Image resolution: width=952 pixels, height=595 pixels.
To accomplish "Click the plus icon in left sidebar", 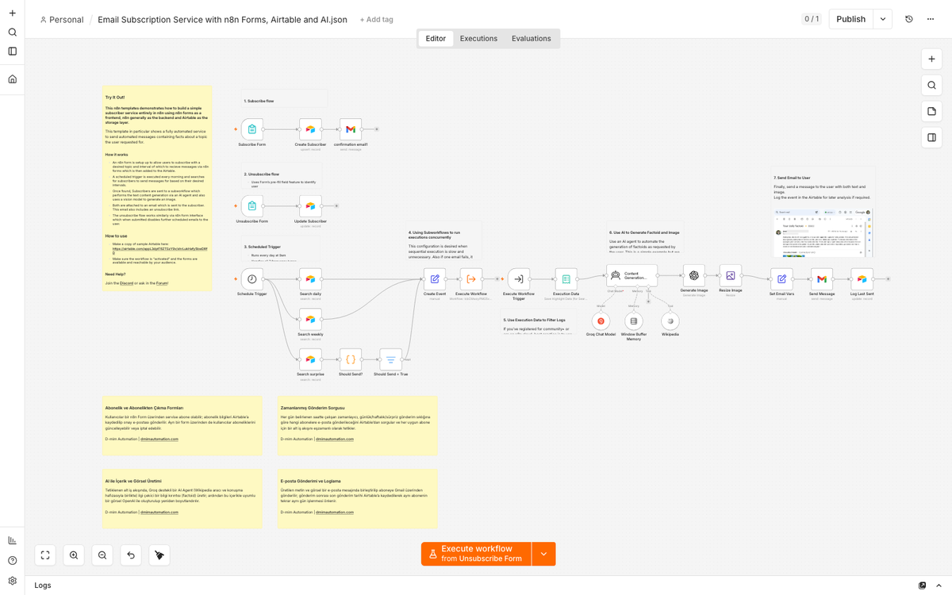I will click(x=12, y=13).
